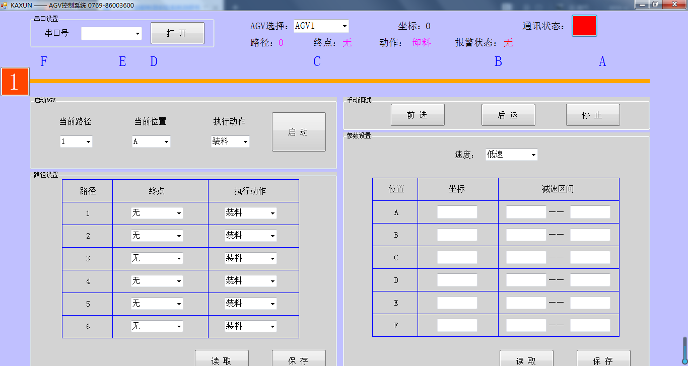Click the magenta 卸料 action status text
Viewport: 688px width, 366px height.
click(422, 43)
